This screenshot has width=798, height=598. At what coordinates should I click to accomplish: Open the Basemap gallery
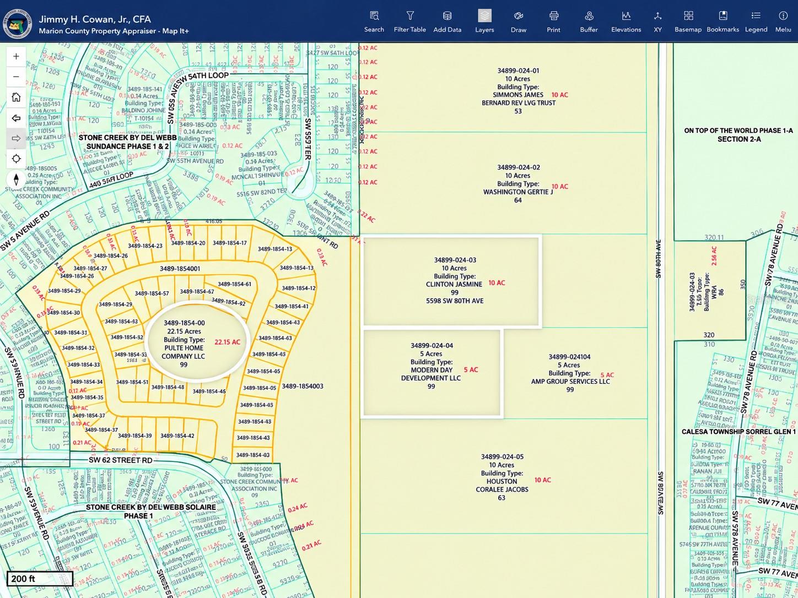[x=688, y=21]
